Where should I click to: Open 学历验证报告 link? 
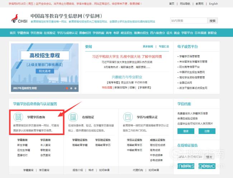(x=103, y=140)
